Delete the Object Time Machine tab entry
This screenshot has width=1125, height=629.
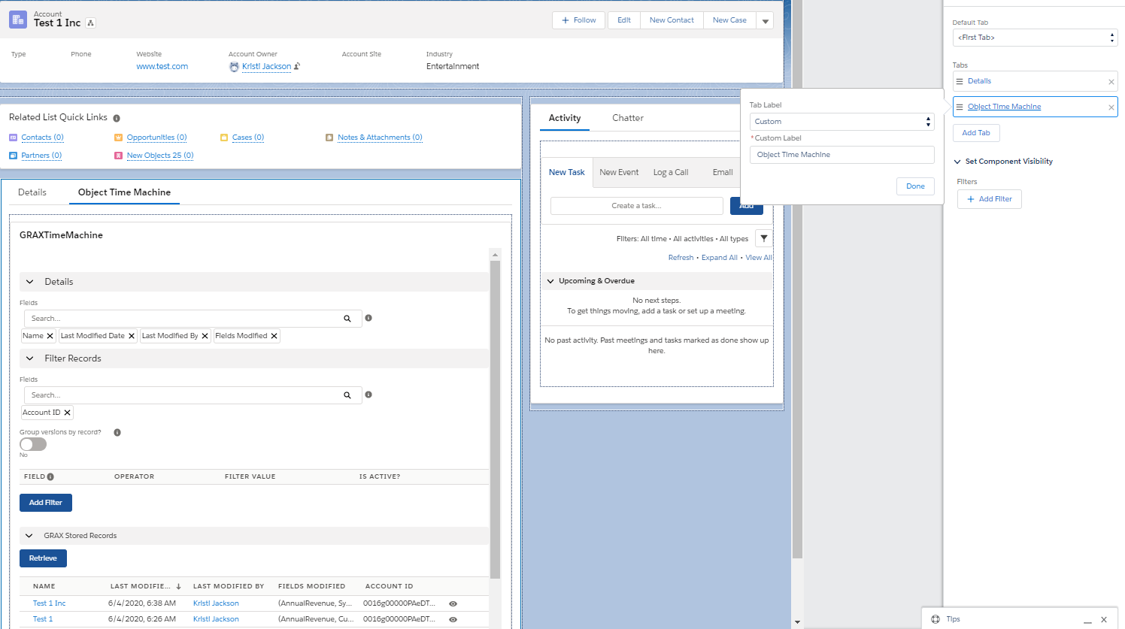(x=1111, y=107)
